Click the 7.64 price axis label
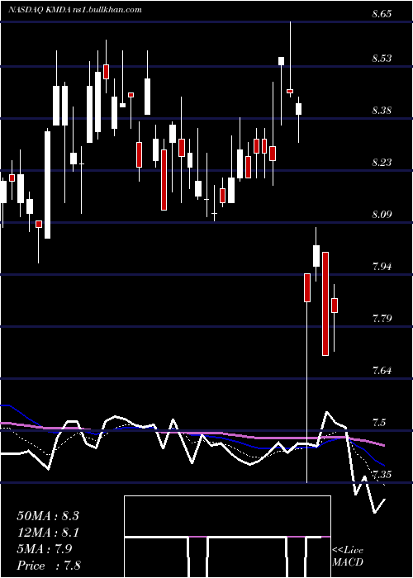413x578 pixels. click(x=382, y=370)
